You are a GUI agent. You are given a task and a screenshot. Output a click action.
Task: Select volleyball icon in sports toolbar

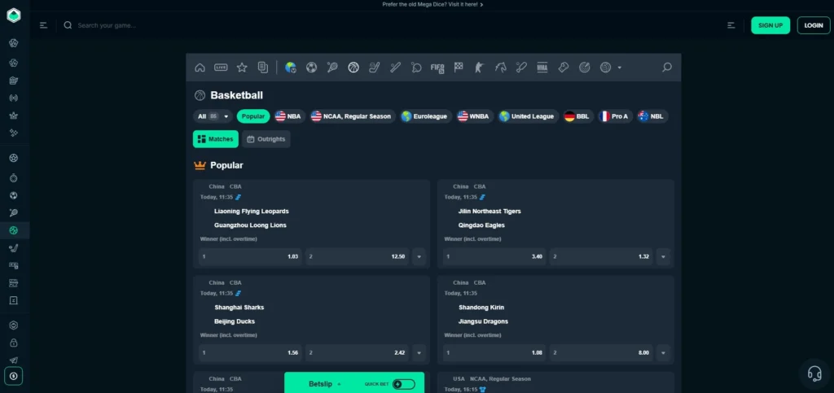[605, 68]
